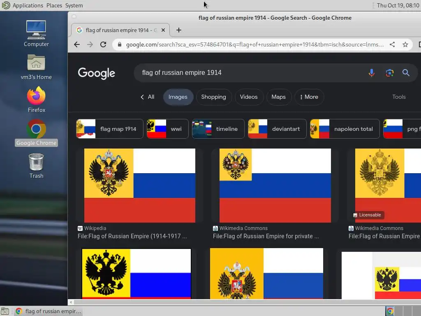Select the 'flag map 1914' suggestion chip
Viewport: 421px width, 316px height.
[109, 129]
